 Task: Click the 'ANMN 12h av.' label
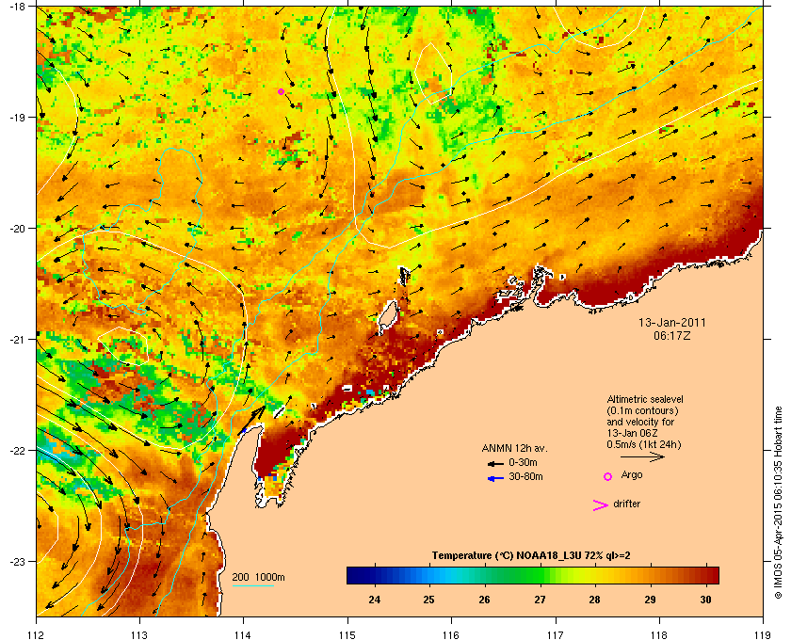(514, 448)
